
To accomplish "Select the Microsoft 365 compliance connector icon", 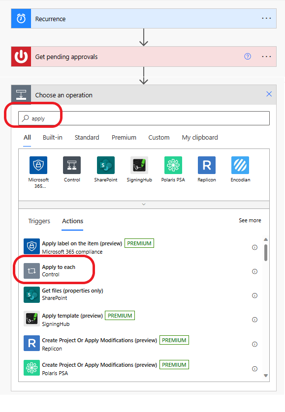I will tap(38, 165).
